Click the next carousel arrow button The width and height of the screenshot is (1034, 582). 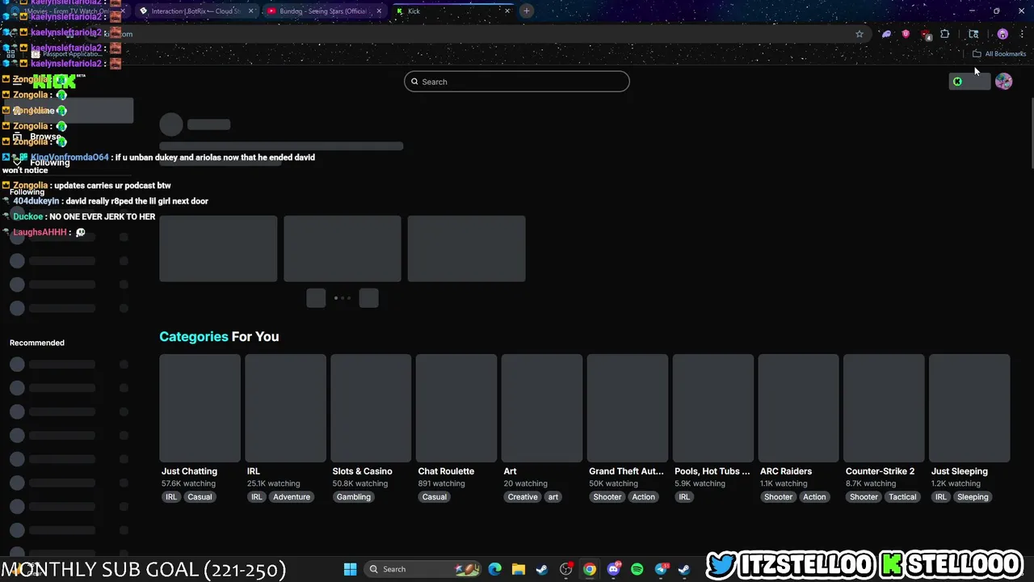(x=368, y=298)
